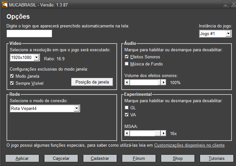Open Customizações disponíveis no cliente link
This screenshot has width=236, height=166.
[189, 145]
